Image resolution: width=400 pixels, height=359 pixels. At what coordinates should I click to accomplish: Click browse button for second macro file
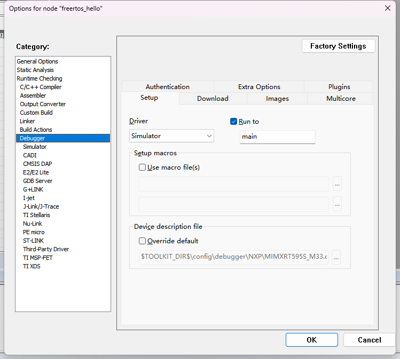(x=336, y=204)
